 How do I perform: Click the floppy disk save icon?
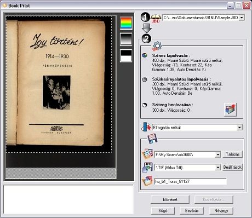tap(152, 139)
